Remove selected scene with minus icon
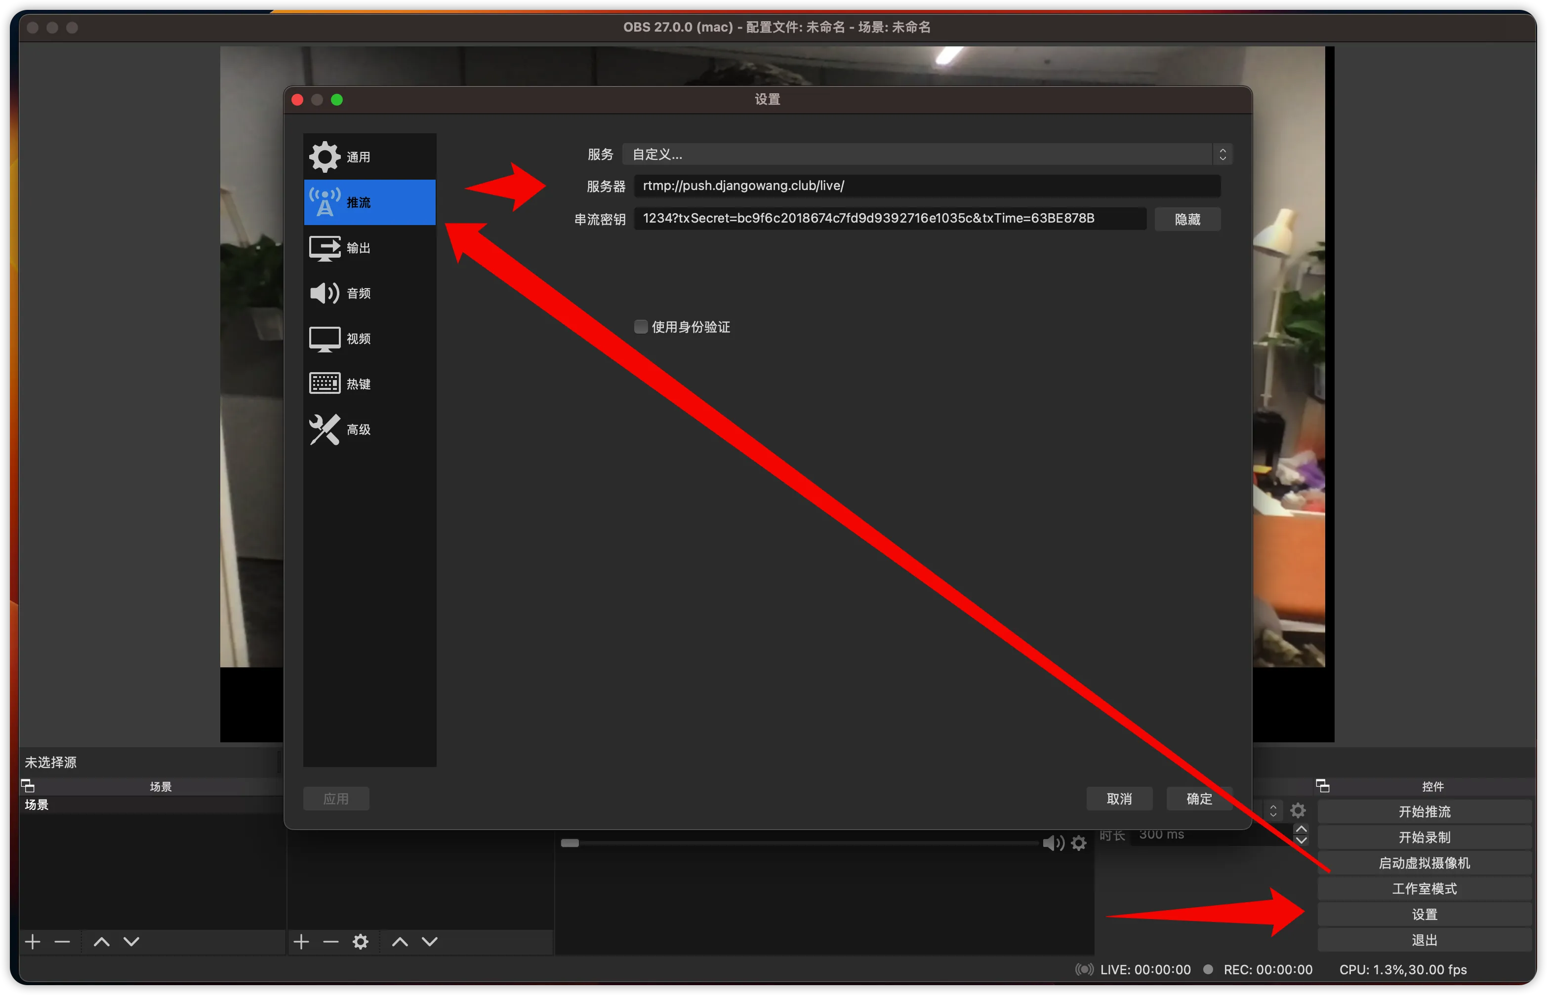The height and width of the screenshot is (995, 1547). [x=62, y=942]
